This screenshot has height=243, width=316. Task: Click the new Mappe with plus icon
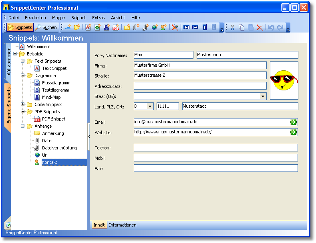pyautogui.click(x=68, y=27)
